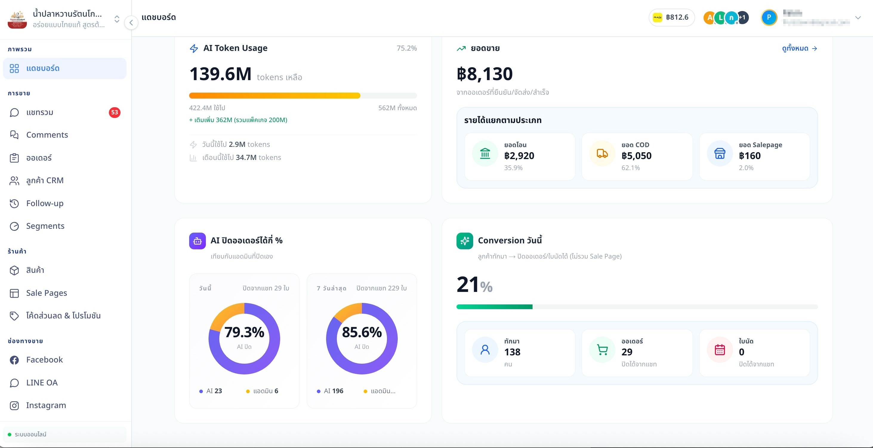Open the แดชบอร์ด menu item
The image size is (873, 448).
65,68
